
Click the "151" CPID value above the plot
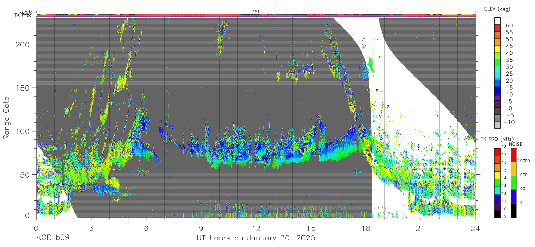point(256,12)
